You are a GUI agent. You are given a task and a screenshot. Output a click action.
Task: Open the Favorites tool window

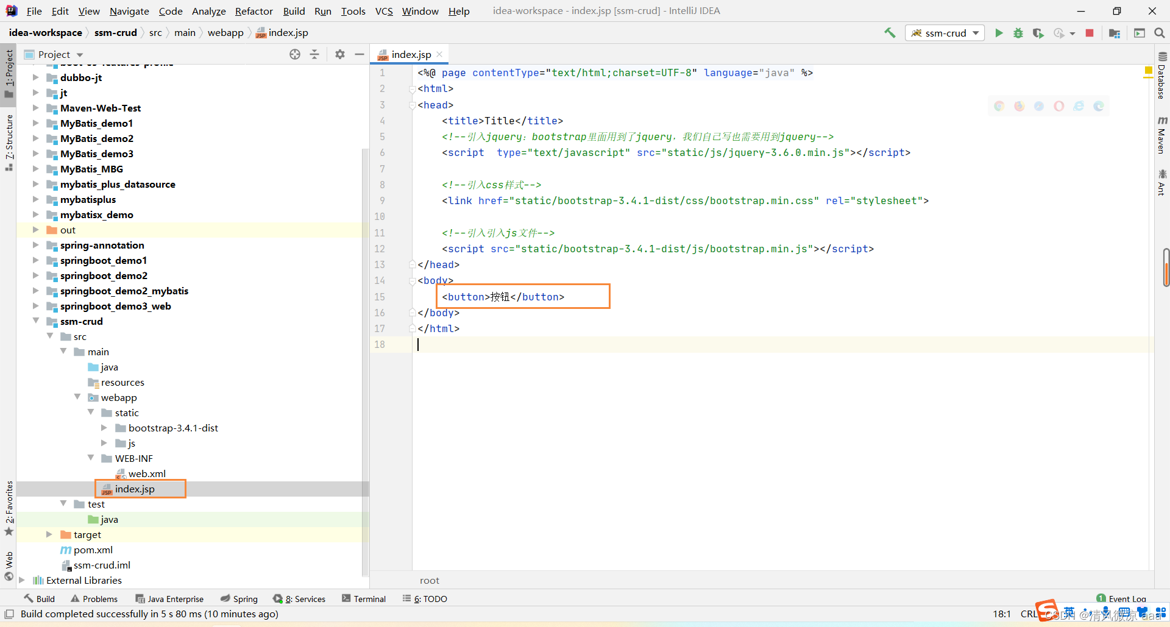[x=9, y=508]
